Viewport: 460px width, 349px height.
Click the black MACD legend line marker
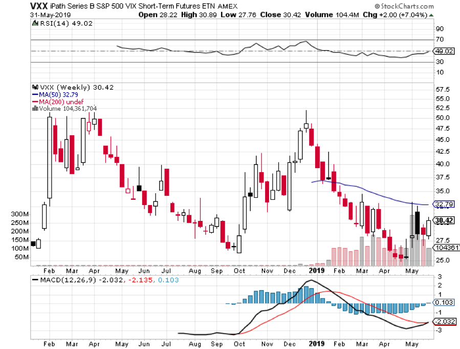pyautogui.click(x=35, y=280)
